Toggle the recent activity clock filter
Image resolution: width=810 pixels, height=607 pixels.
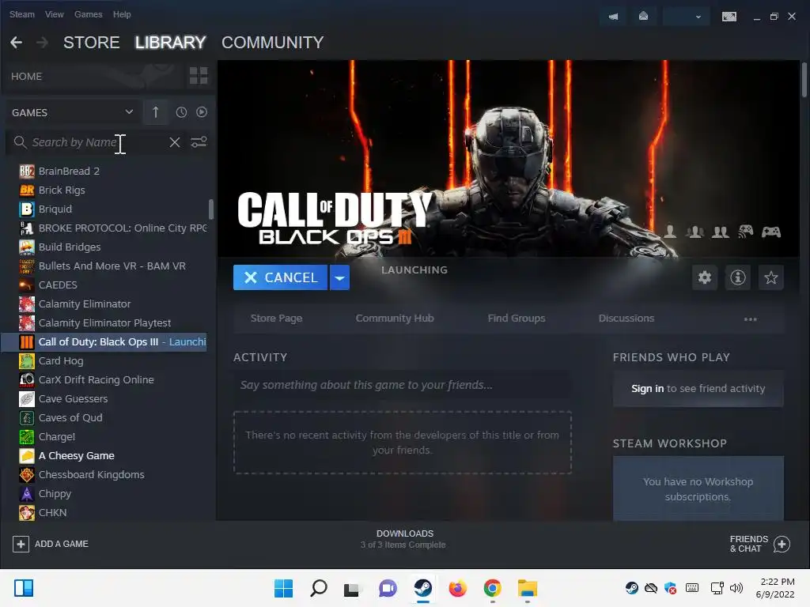pyautogui.click(x=181, y=112)
